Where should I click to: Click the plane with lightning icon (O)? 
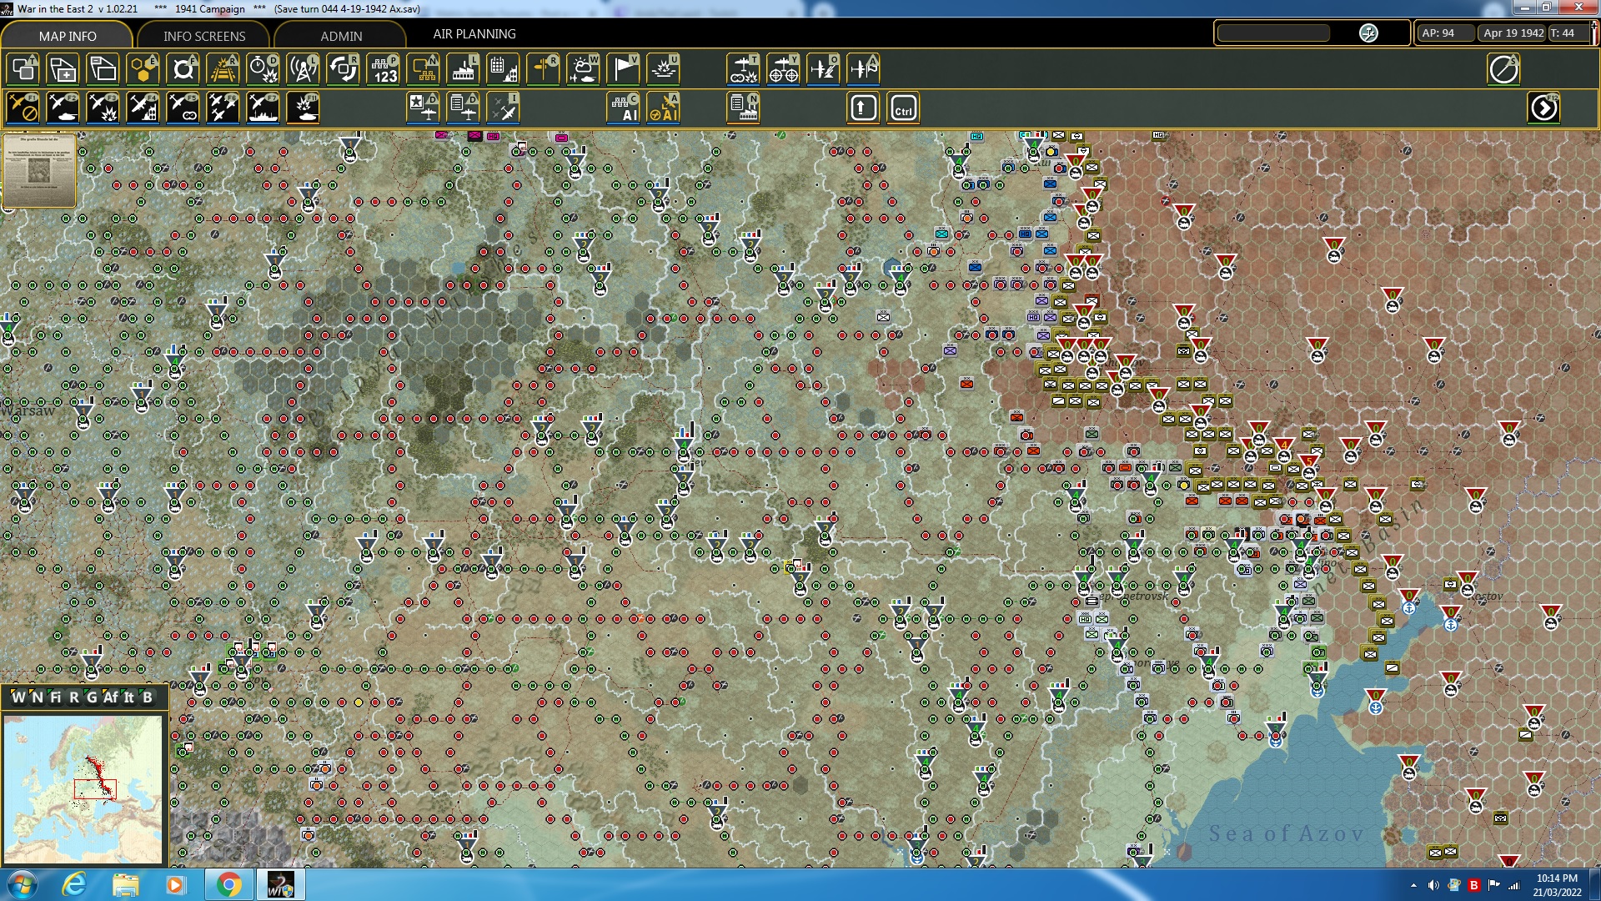823,69
